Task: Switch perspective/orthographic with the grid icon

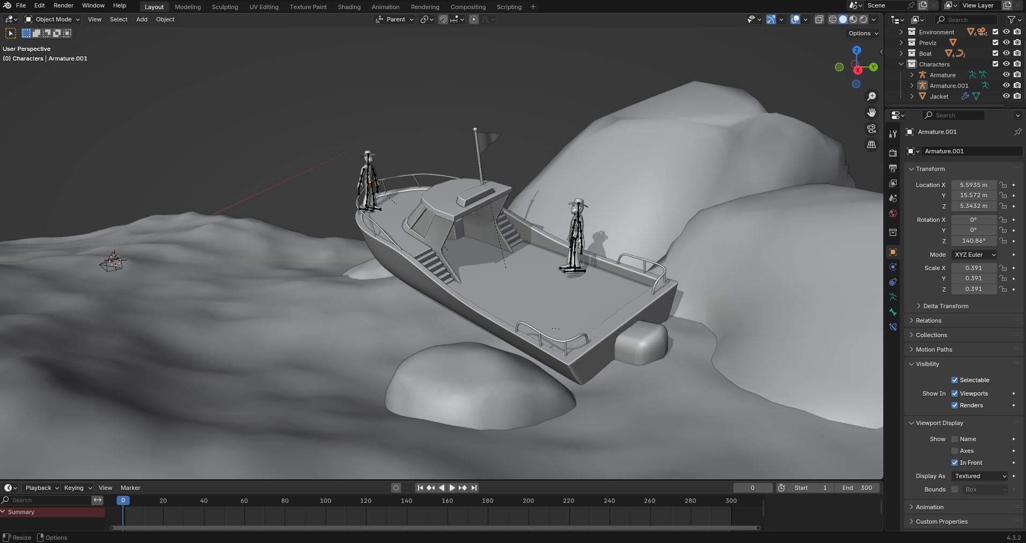Action: [x=871, y=145]
